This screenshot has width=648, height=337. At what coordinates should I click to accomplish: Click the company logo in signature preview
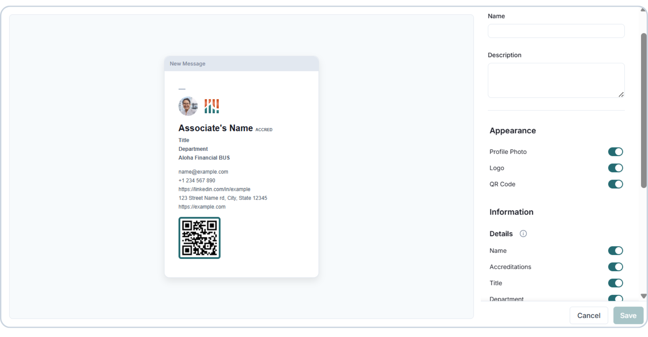click(212, 106)
